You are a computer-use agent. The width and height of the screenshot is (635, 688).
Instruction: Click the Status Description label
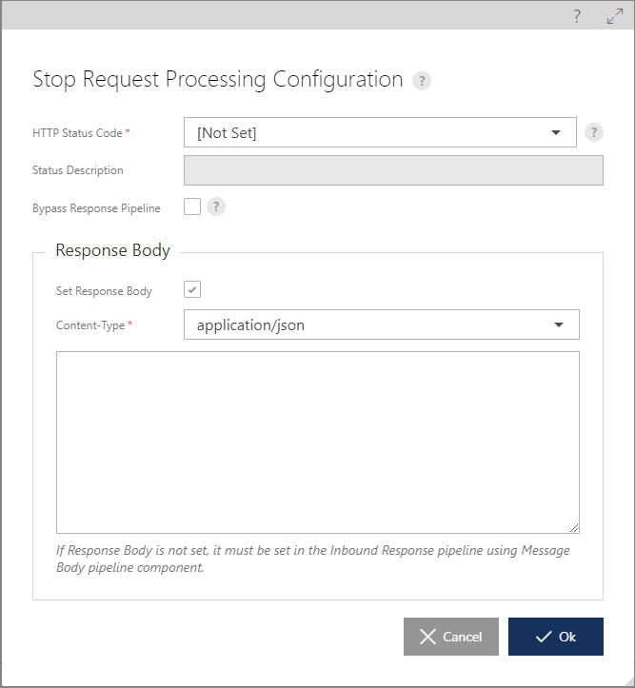point(78,170)
